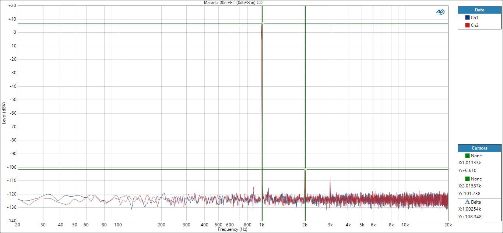Click the Cursors panel header bar
Screen dimensions: 503x233
[479, 148]
